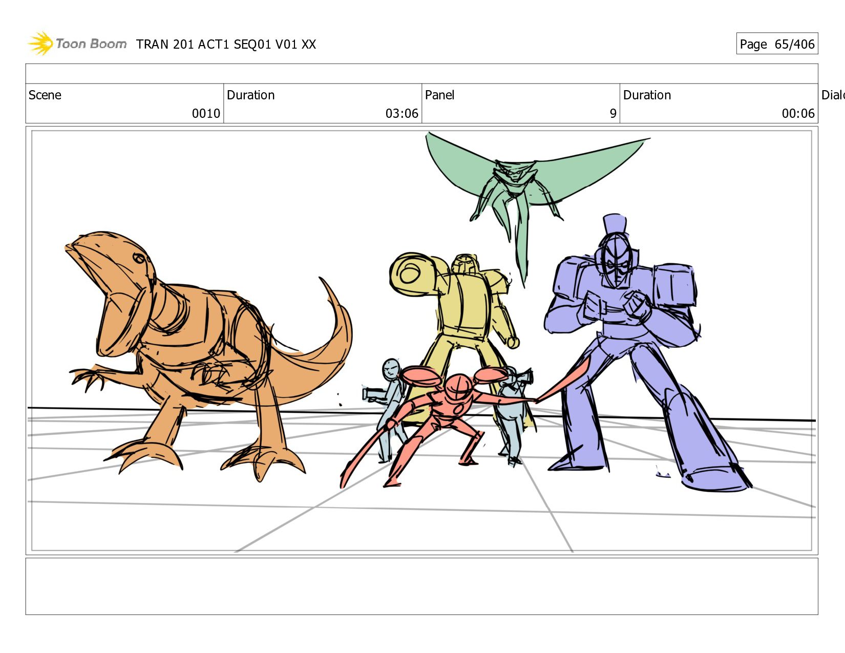Viewport: 845px width, 653px height.
Task: Select the panel duration value 00:06
Action: pyautogui.click(x=798, y=114)
